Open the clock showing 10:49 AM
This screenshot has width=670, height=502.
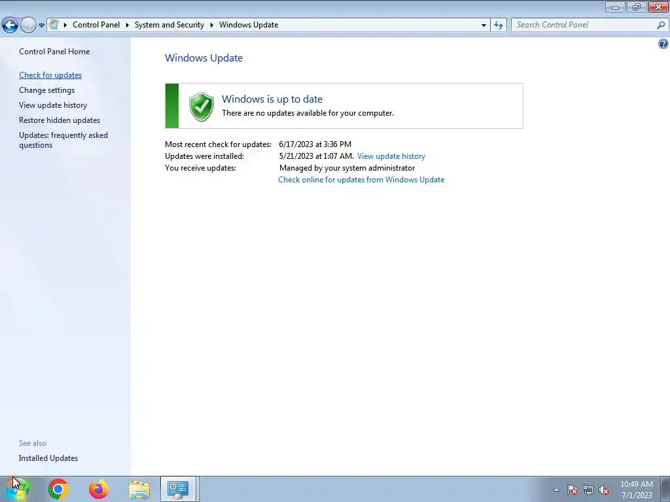click(637, 490)
